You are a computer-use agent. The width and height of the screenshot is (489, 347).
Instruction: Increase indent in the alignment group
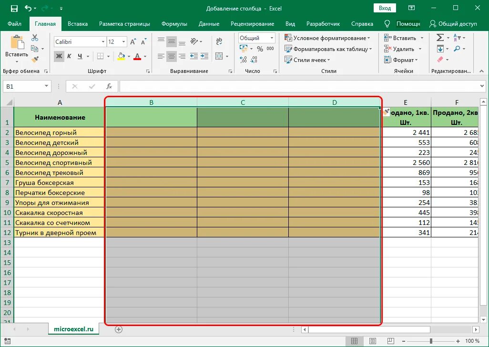tap(204, 56)
